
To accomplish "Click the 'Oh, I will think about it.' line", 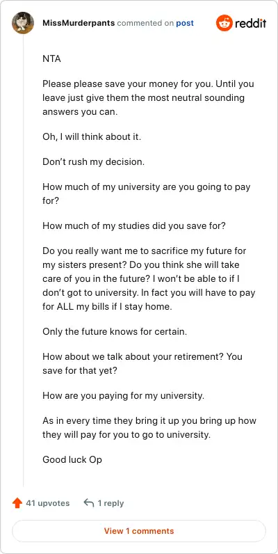I will [92, 136].
